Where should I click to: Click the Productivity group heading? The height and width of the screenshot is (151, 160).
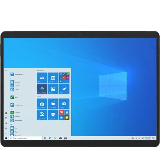tap(40, 71)
